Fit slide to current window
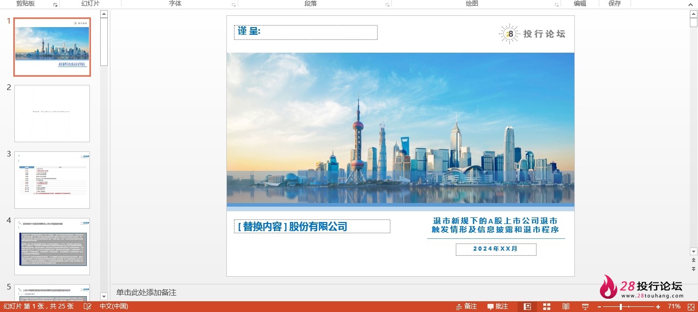The width and height of the screenshot is (698, 312). pos(690,306)
